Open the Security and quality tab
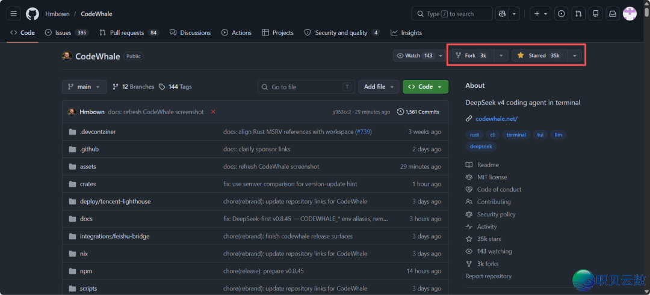Screen dimensions: 650x295 (x=342, y=32)
